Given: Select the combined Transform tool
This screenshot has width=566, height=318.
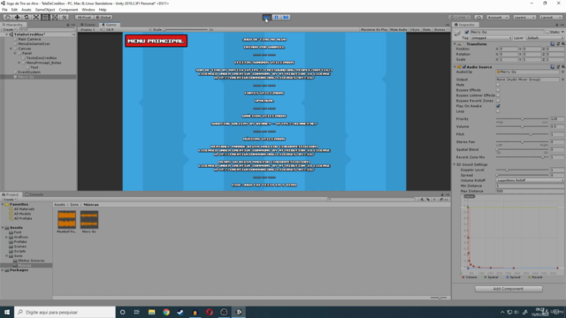Looking at the screenshot, I should coord(55,18).
